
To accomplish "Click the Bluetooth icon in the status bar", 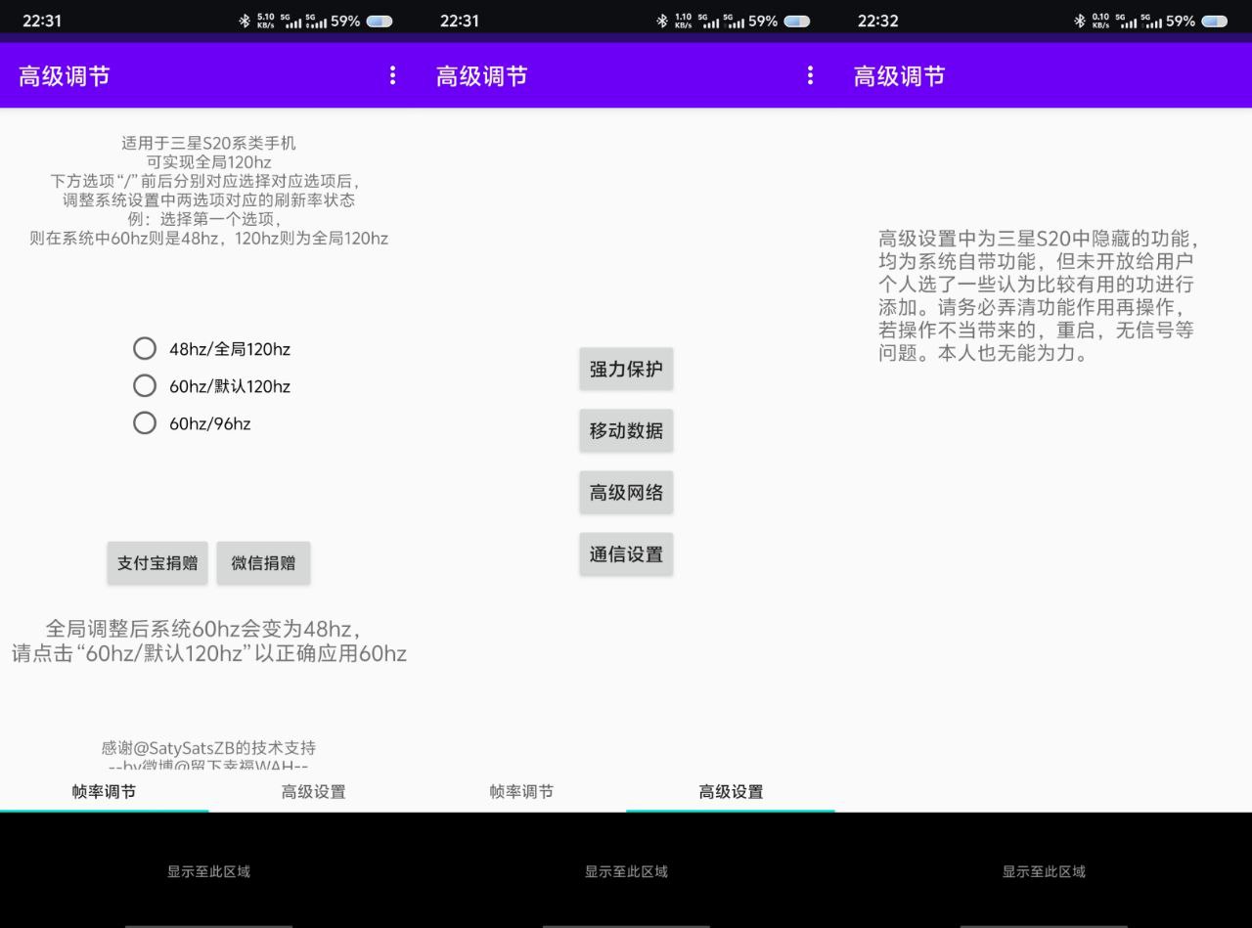I will point(244,20).
